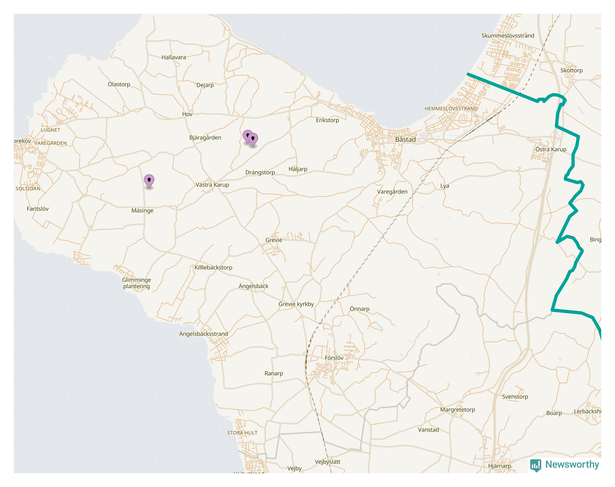Select the Faritslöv place name
615x487 pixels.
[38, 209]
